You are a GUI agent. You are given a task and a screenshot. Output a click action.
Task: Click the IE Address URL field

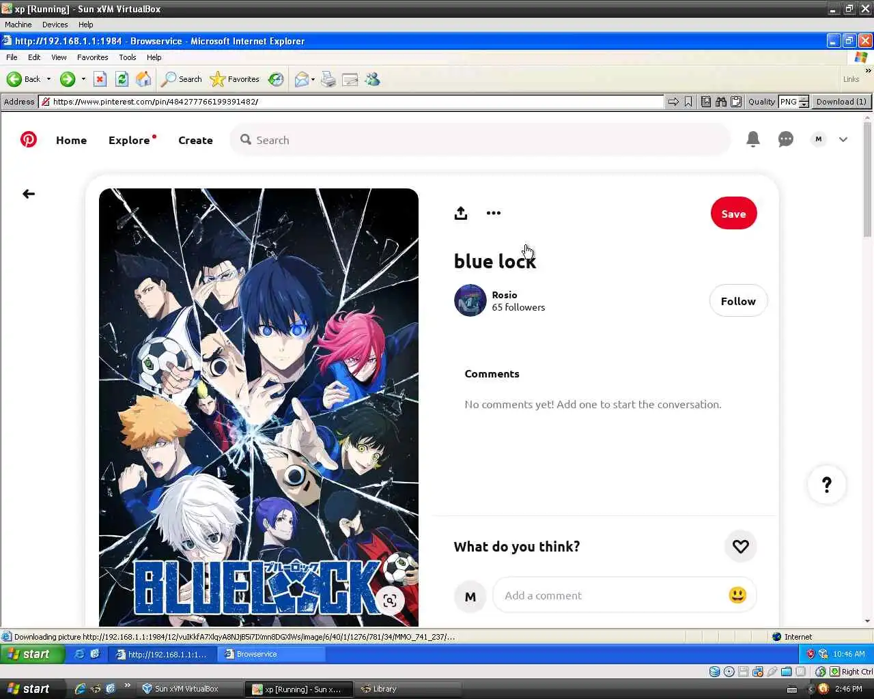click(x=352, y=102)
